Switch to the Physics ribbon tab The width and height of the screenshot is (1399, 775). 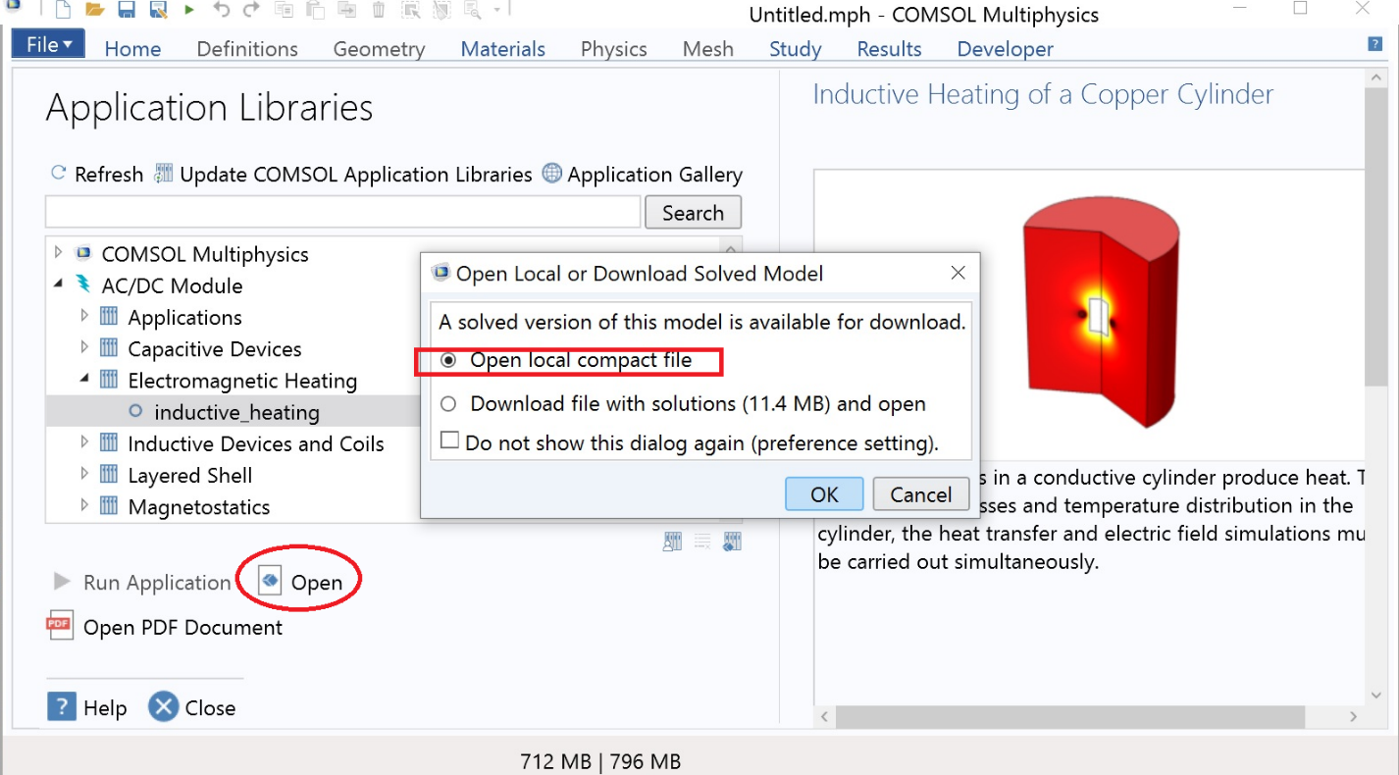tap(614, 48)
